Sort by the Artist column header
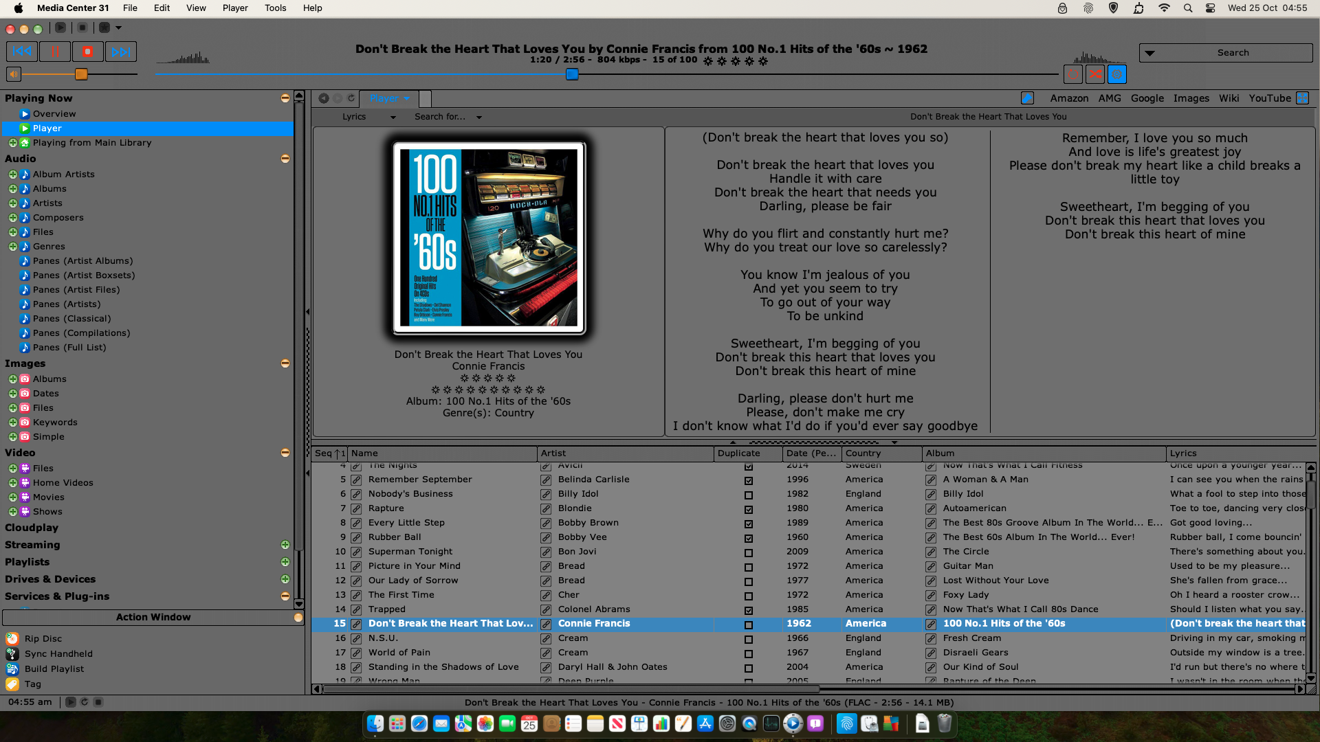The image size is (1320, 742). 625,453
